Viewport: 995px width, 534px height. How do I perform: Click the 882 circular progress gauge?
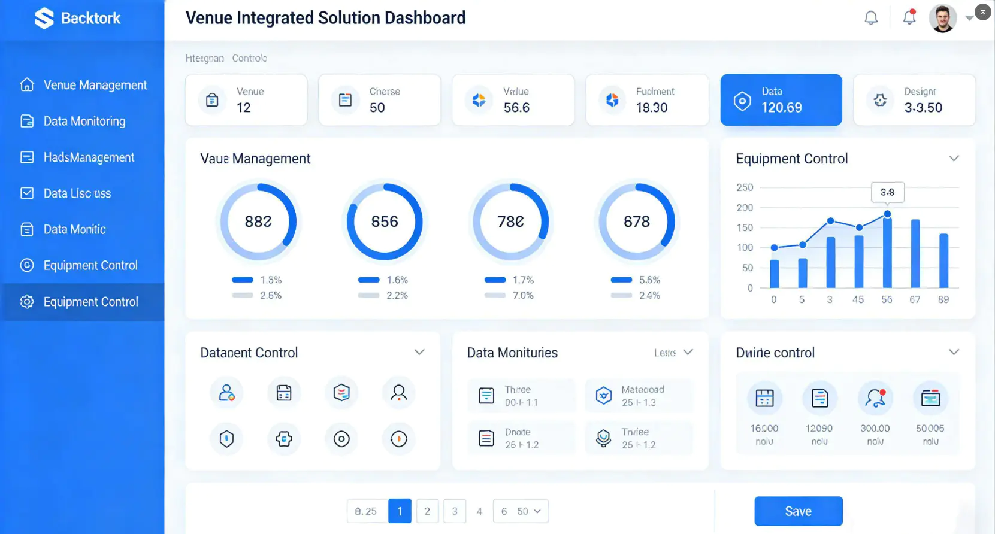click(x=258, y=222)
